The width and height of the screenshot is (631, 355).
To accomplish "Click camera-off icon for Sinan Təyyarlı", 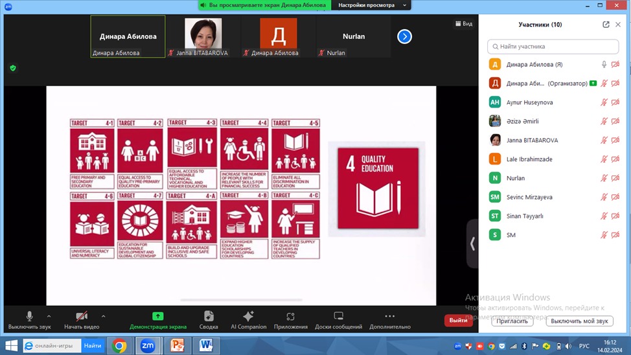I will click(x=615, y=216).
